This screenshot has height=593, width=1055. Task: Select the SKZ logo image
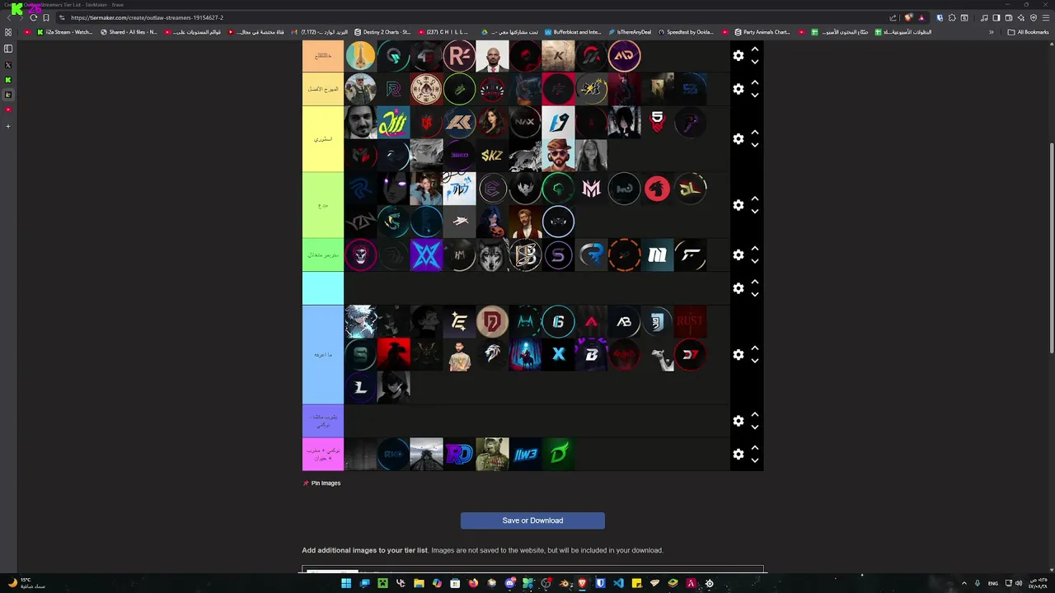(492, 155)
